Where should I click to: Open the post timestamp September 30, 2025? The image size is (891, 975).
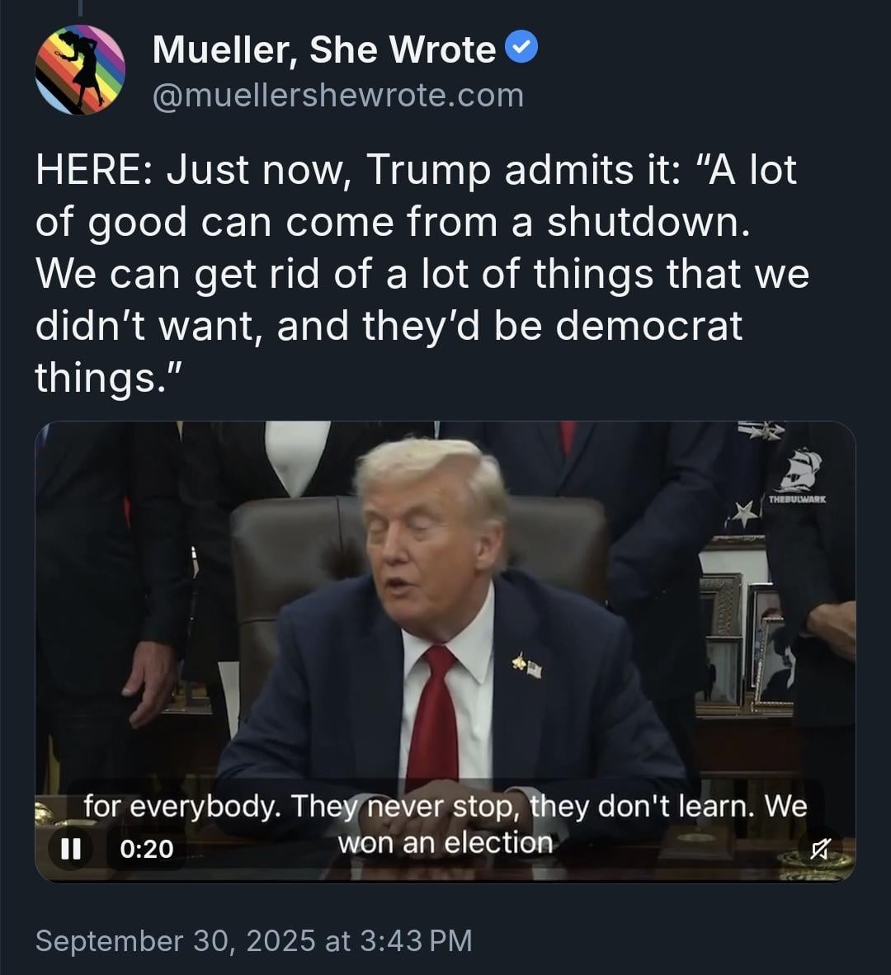253,940
